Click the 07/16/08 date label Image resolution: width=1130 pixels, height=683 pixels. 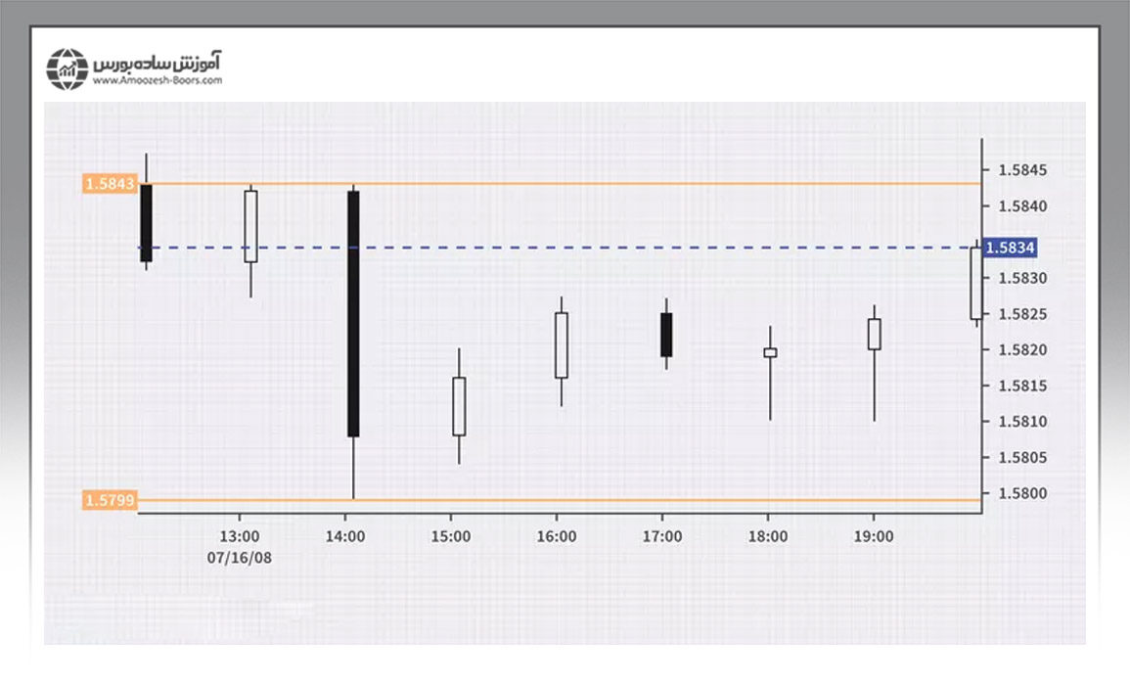tap(240, 555)
